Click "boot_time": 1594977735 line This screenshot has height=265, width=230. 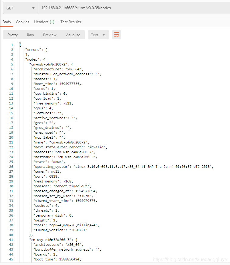57,84
